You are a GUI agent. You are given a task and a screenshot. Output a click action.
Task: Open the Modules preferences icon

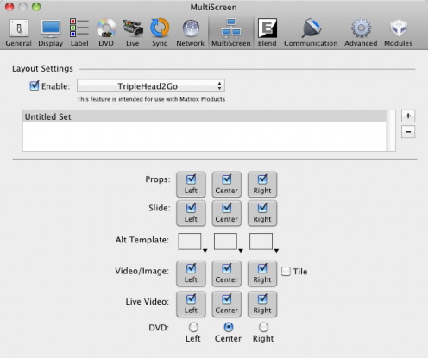pyautogui.click(x=399, y=32)
